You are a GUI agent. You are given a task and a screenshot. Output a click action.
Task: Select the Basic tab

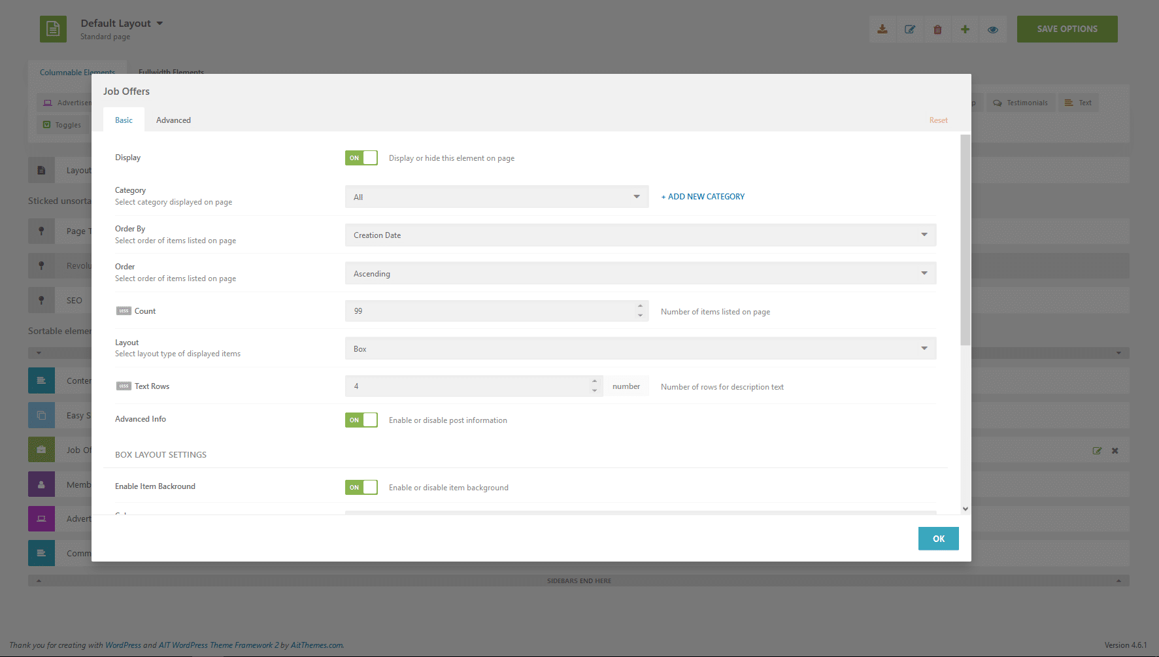click(x=124, y=120)
